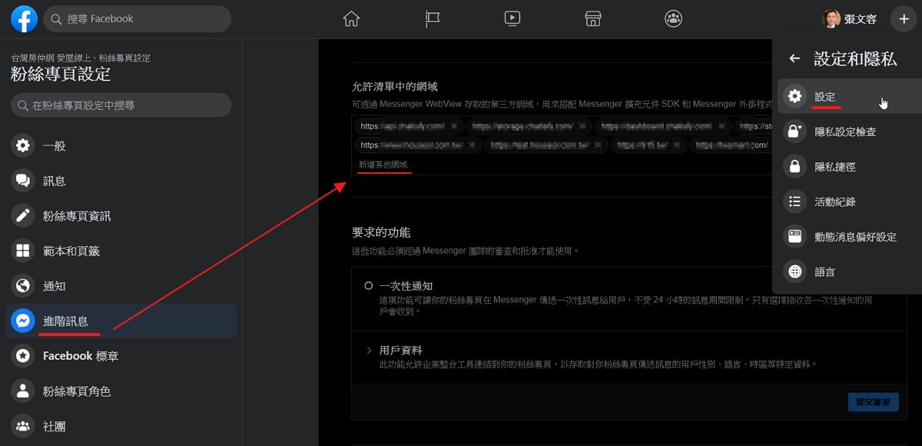Open Groups icon in top navigation
The height and width of the screenshot is (446, 922).
(x=673, y=19)
